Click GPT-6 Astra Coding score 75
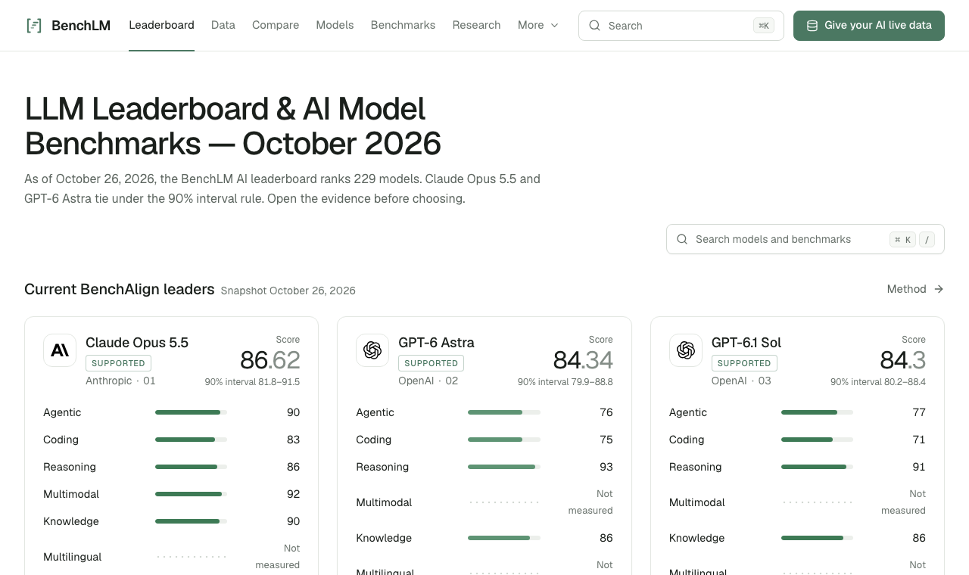Viewport: 969px width, 575px height. (606, 440)
